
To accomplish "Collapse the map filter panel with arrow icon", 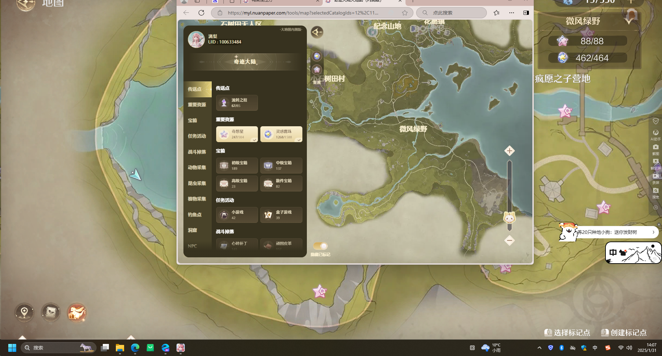I will pos(317,32).
